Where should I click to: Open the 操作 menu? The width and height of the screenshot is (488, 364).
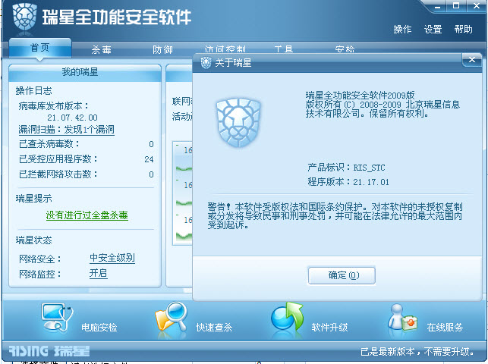402,30
